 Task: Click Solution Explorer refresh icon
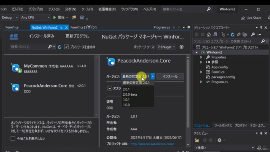232,35
